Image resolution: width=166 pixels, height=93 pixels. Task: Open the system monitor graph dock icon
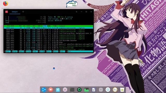(86, 90)
